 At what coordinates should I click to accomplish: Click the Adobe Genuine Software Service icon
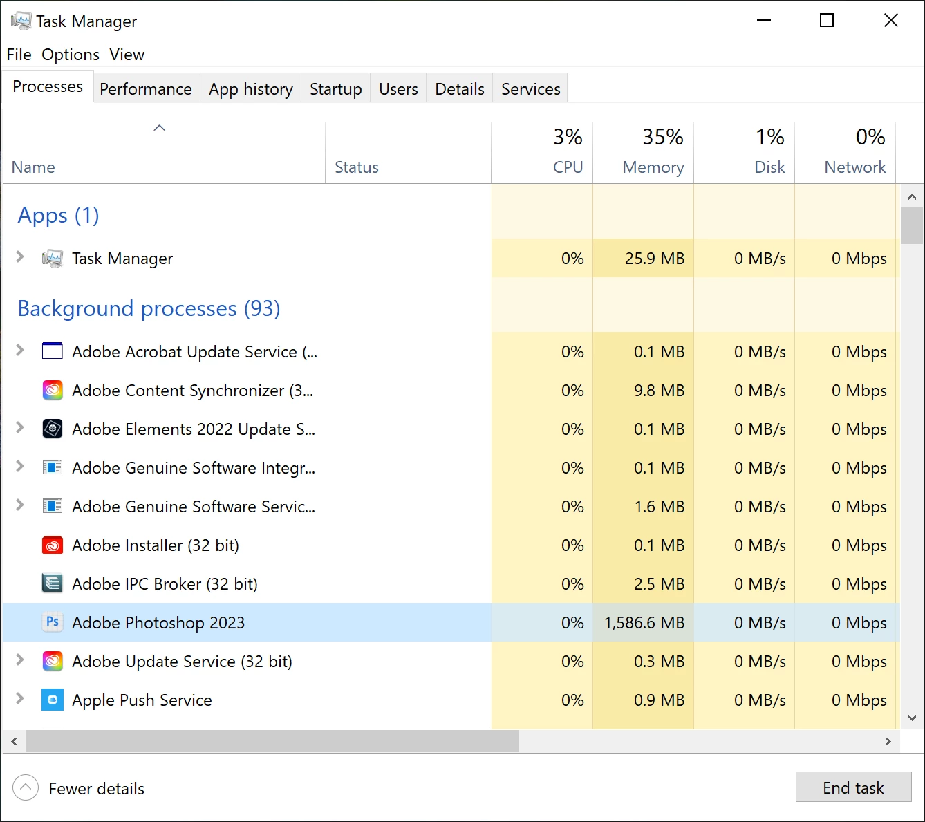coord(53,507)
